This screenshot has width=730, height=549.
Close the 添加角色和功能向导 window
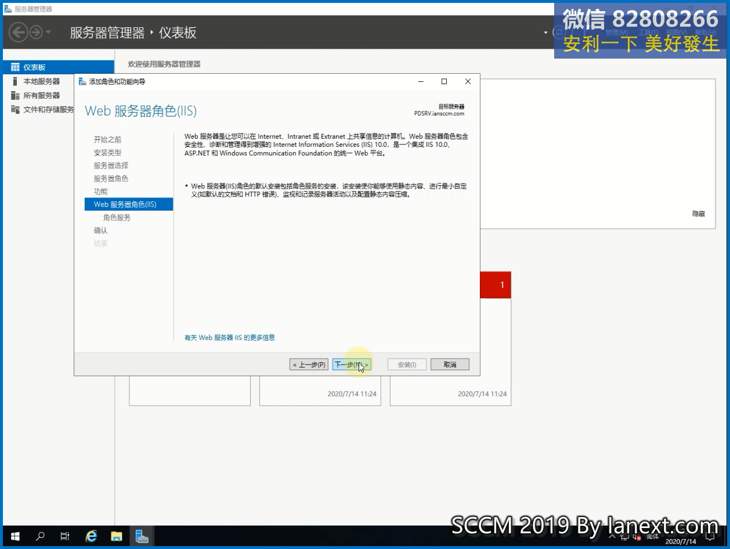[x=468, y=81]
